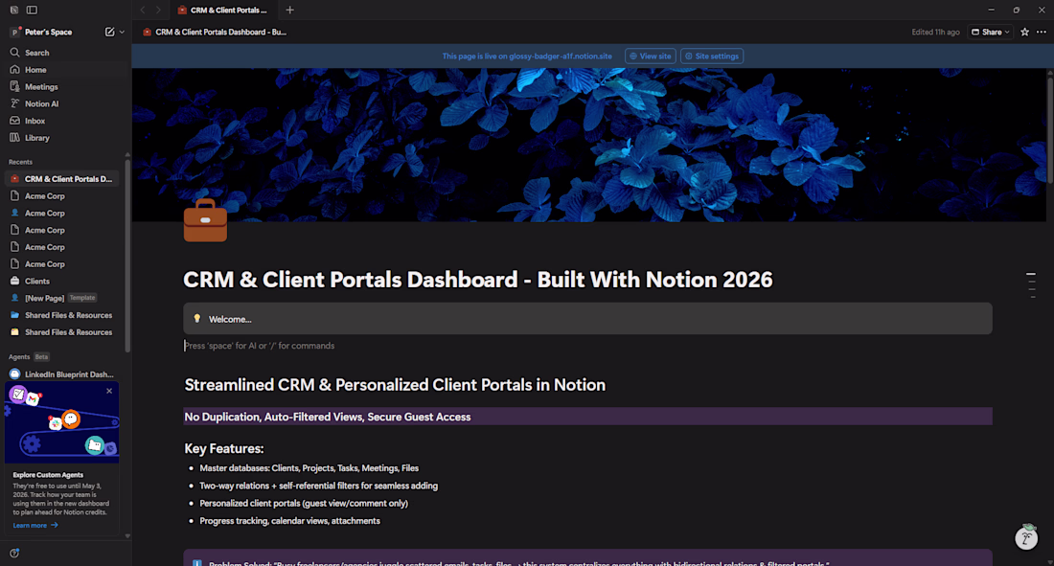The image size is (1054, 566).
Task: Expand the Welcome... callout
Action: 587,319
